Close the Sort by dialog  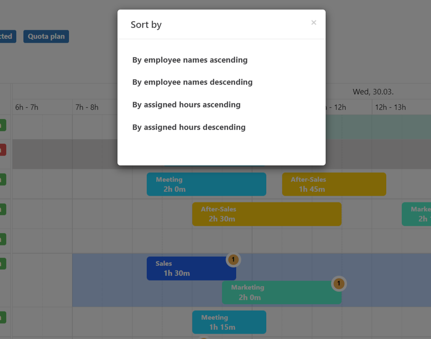[314, 23]
